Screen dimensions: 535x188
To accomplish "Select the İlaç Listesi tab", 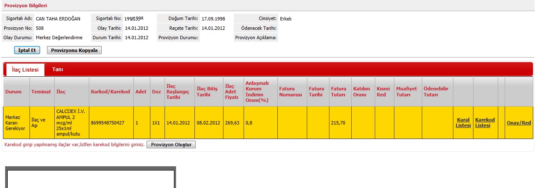I will 25,69.
